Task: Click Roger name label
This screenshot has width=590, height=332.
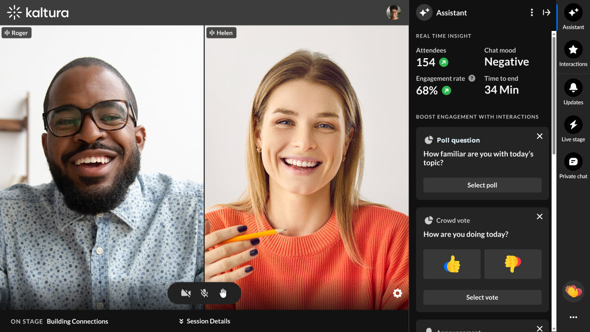Action: (x=17, y=33)
